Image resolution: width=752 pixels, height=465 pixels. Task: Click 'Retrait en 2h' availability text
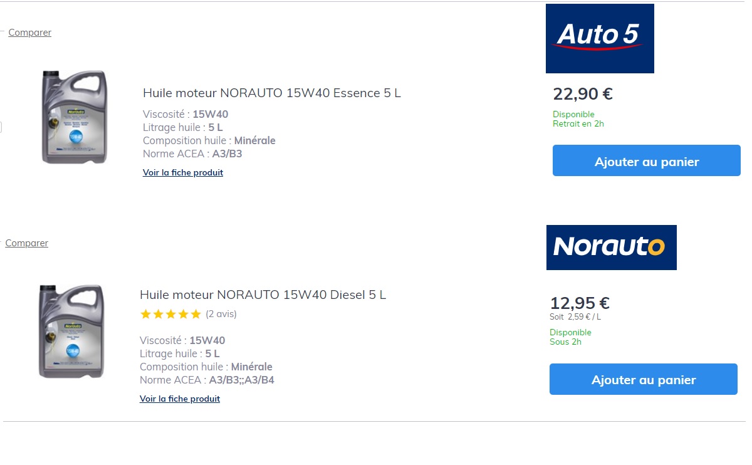[x=578, y=124]
